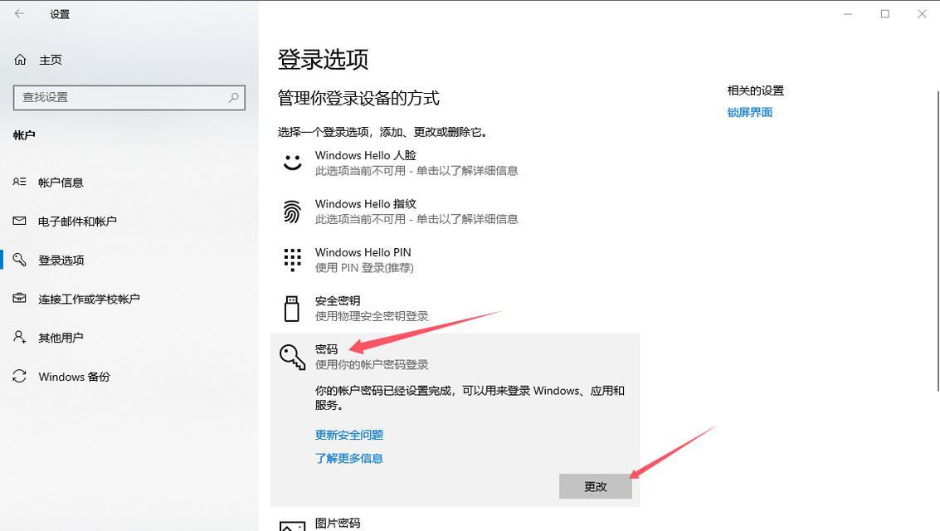Maximize the Settings window
This screenshot has width=940, height=531.
885,14
